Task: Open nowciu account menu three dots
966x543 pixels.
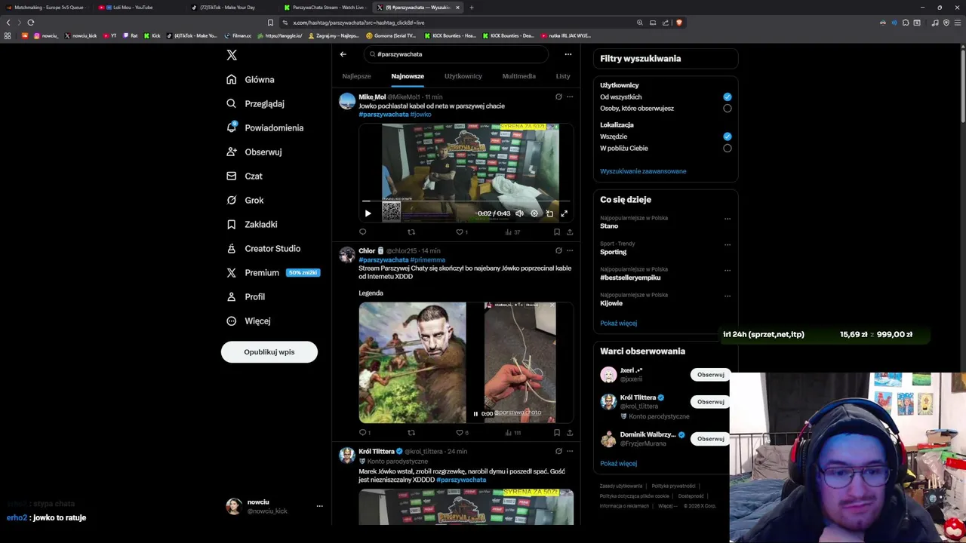Action: [x=319, y=506]
